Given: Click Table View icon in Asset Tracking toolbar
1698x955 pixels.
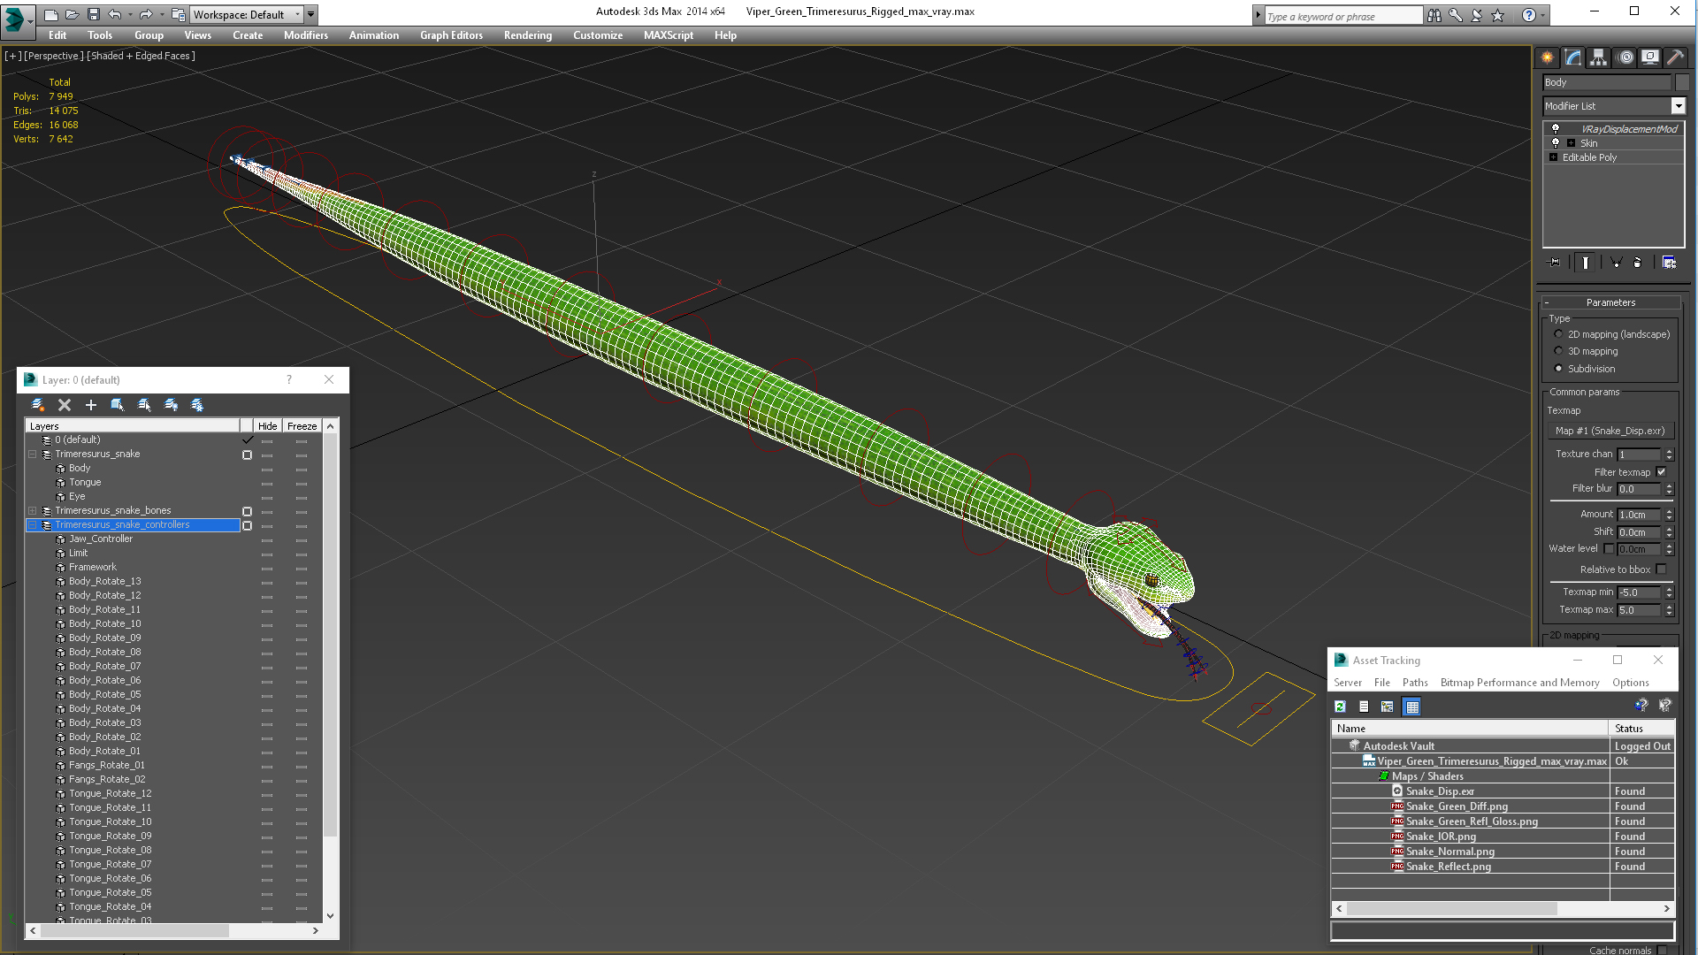Looking at the screenshot, I should tap(1411, 707).
